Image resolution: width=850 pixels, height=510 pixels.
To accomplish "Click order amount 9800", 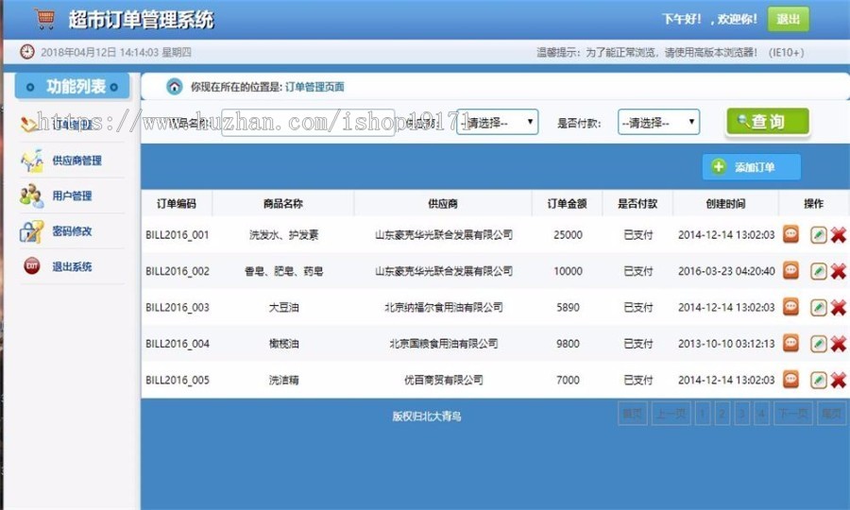I will click(x=568, y=344).
